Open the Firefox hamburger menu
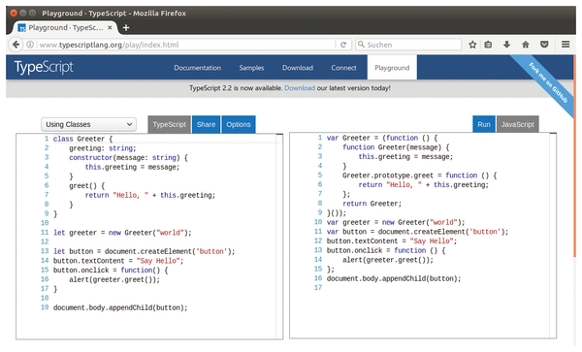The image size is (582, 352). (x=566, y=45)
